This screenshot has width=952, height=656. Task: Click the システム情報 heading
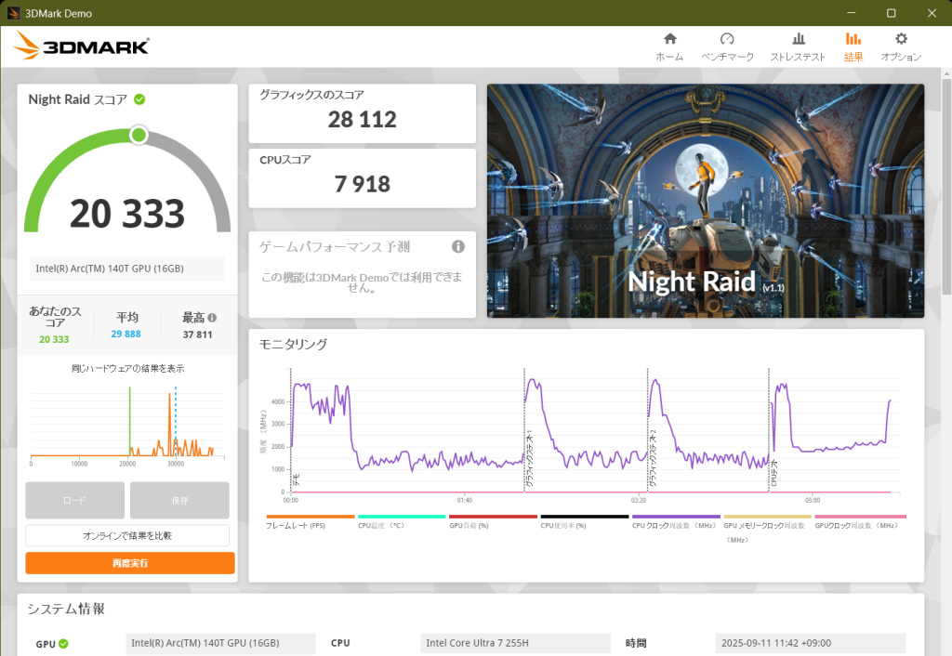[x=66, y=609]
